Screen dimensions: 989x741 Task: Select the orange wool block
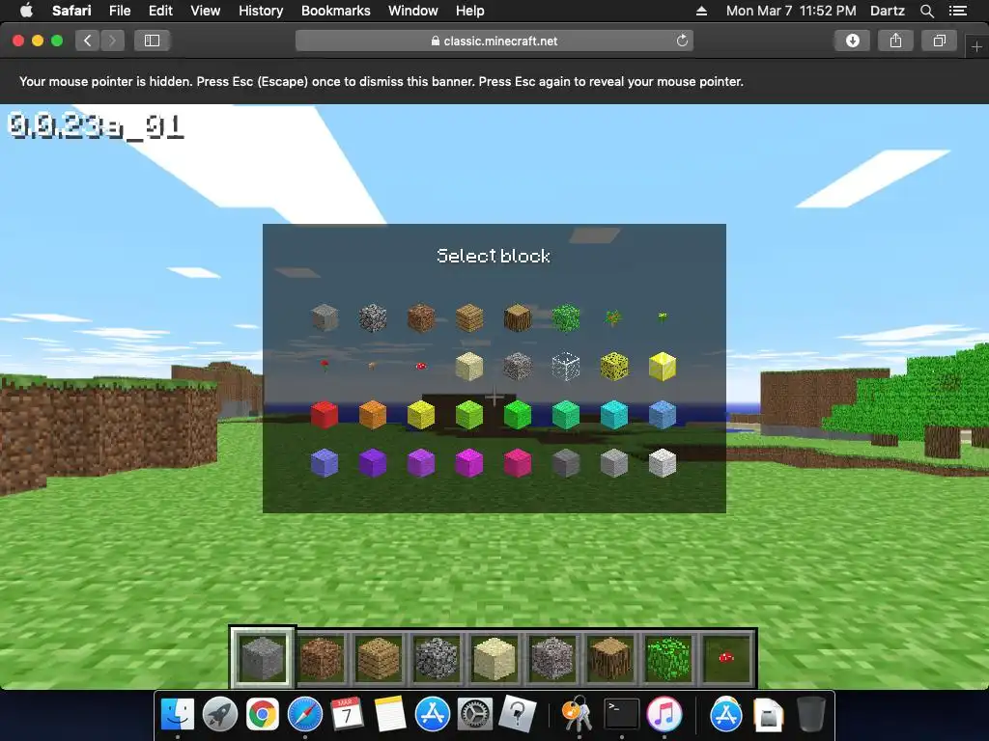click(x=373, y=415)
